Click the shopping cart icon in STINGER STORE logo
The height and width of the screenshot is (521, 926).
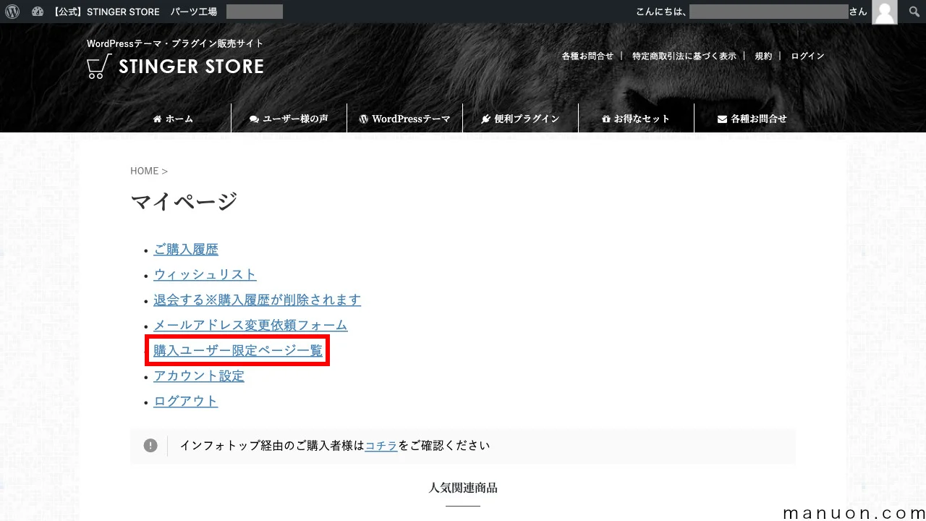98,67
